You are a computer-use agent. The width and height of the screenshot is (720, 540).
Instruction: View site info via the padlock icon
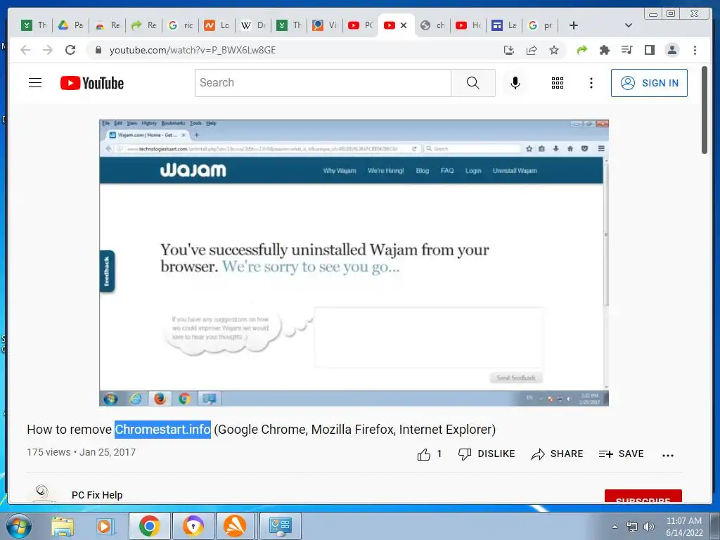tap(98, 50)
